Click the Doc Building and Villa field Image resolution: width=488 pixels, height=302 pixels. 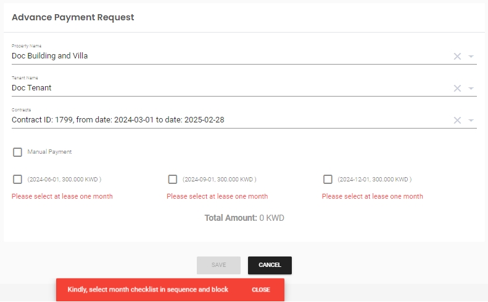50,56
